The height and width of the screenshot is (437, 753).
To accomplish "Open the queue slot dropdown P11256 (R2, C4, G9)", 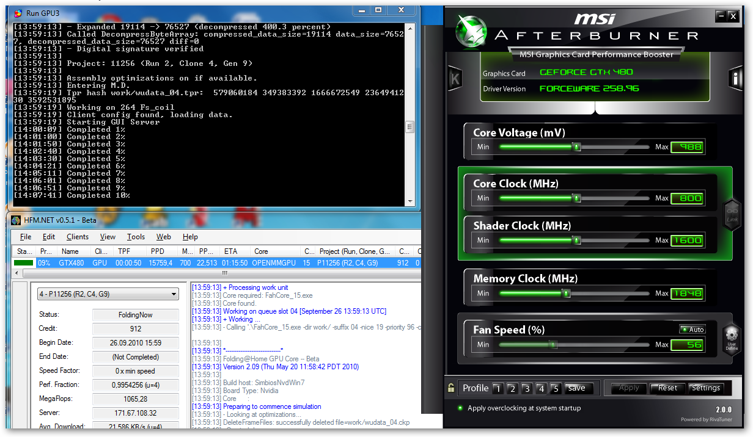I will (x=108, y=294).
